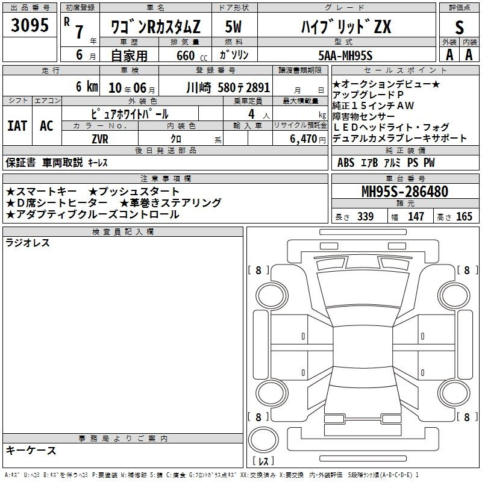
Task: Click the length value 339
Action: coord(365,216)
